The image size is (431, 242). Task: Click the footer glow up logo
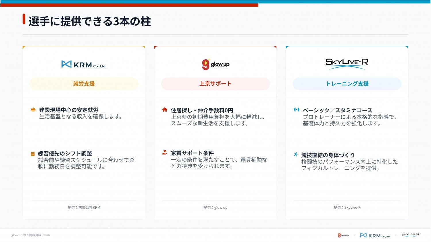pyautogui.click(x=343, y=235)
